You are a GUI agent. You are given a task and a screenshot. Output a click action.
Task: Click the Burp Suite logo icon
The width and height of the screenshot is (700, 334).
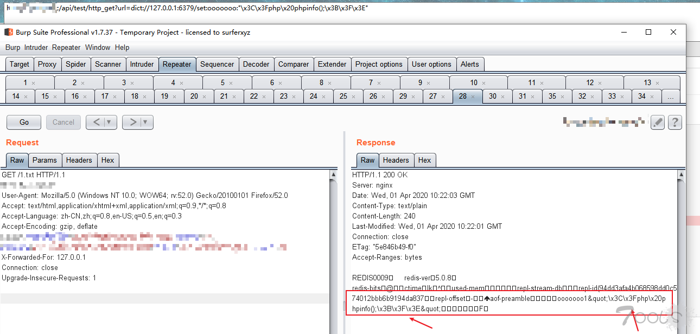coord(9,32)
